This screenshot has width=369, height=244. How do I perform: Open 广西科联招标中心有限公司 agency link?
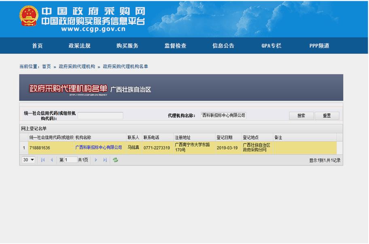99,148
